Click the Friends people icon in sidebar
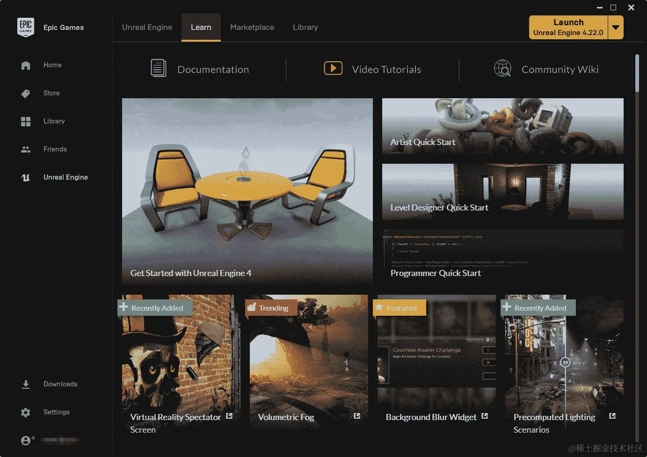Image resolution: width=647 pixels, height=457 pixels. click(x=26, y=150)
